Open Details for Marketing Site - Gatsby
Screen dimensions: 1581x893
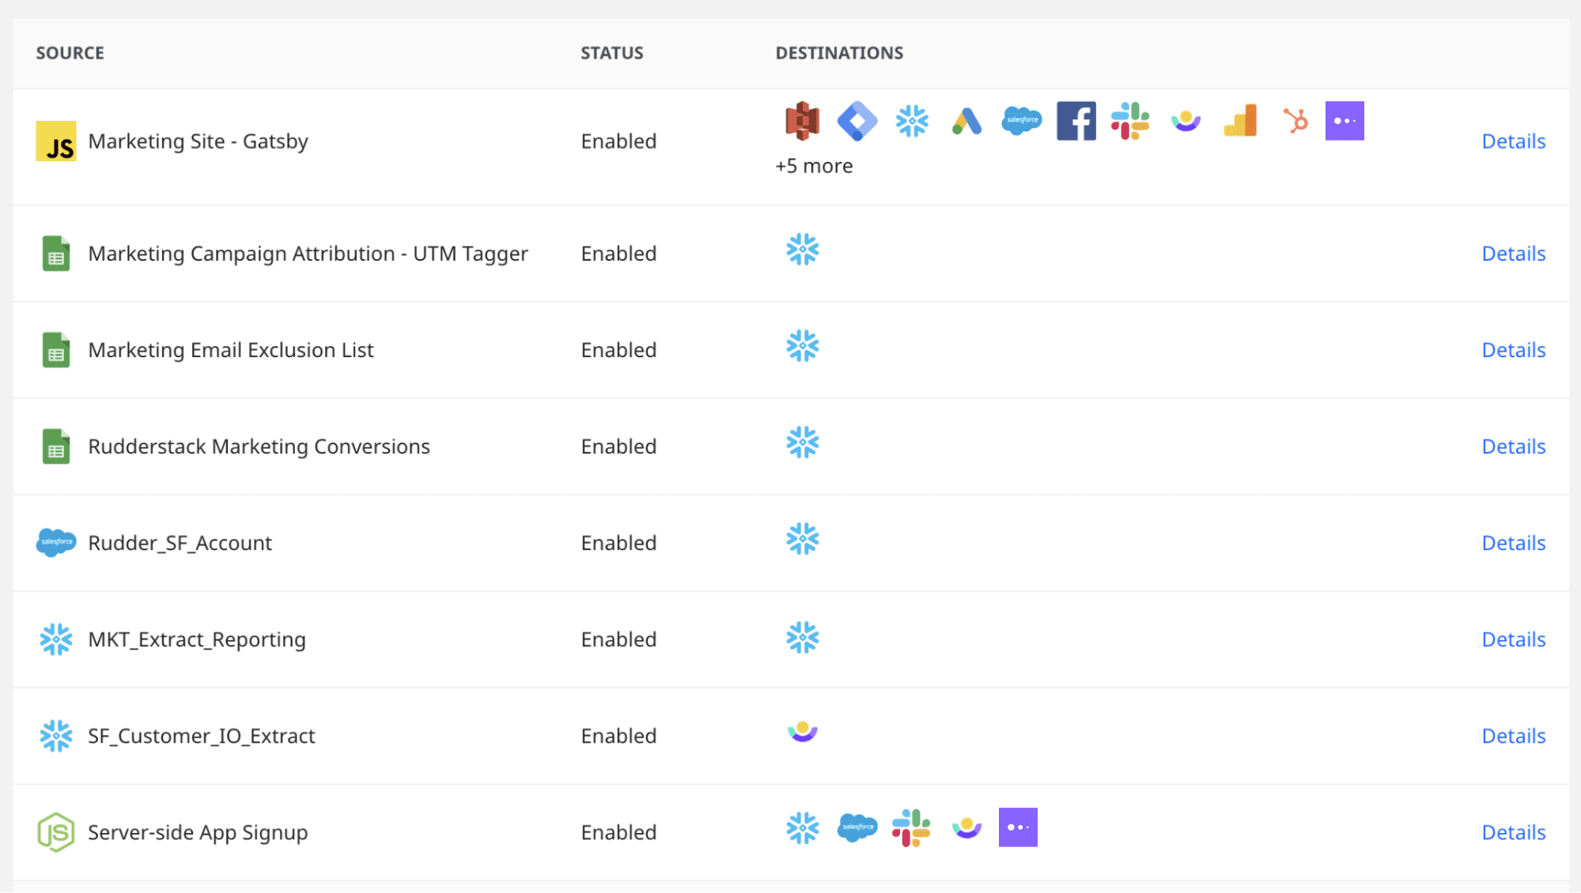pyautogui.click(x=1512, y=141)
